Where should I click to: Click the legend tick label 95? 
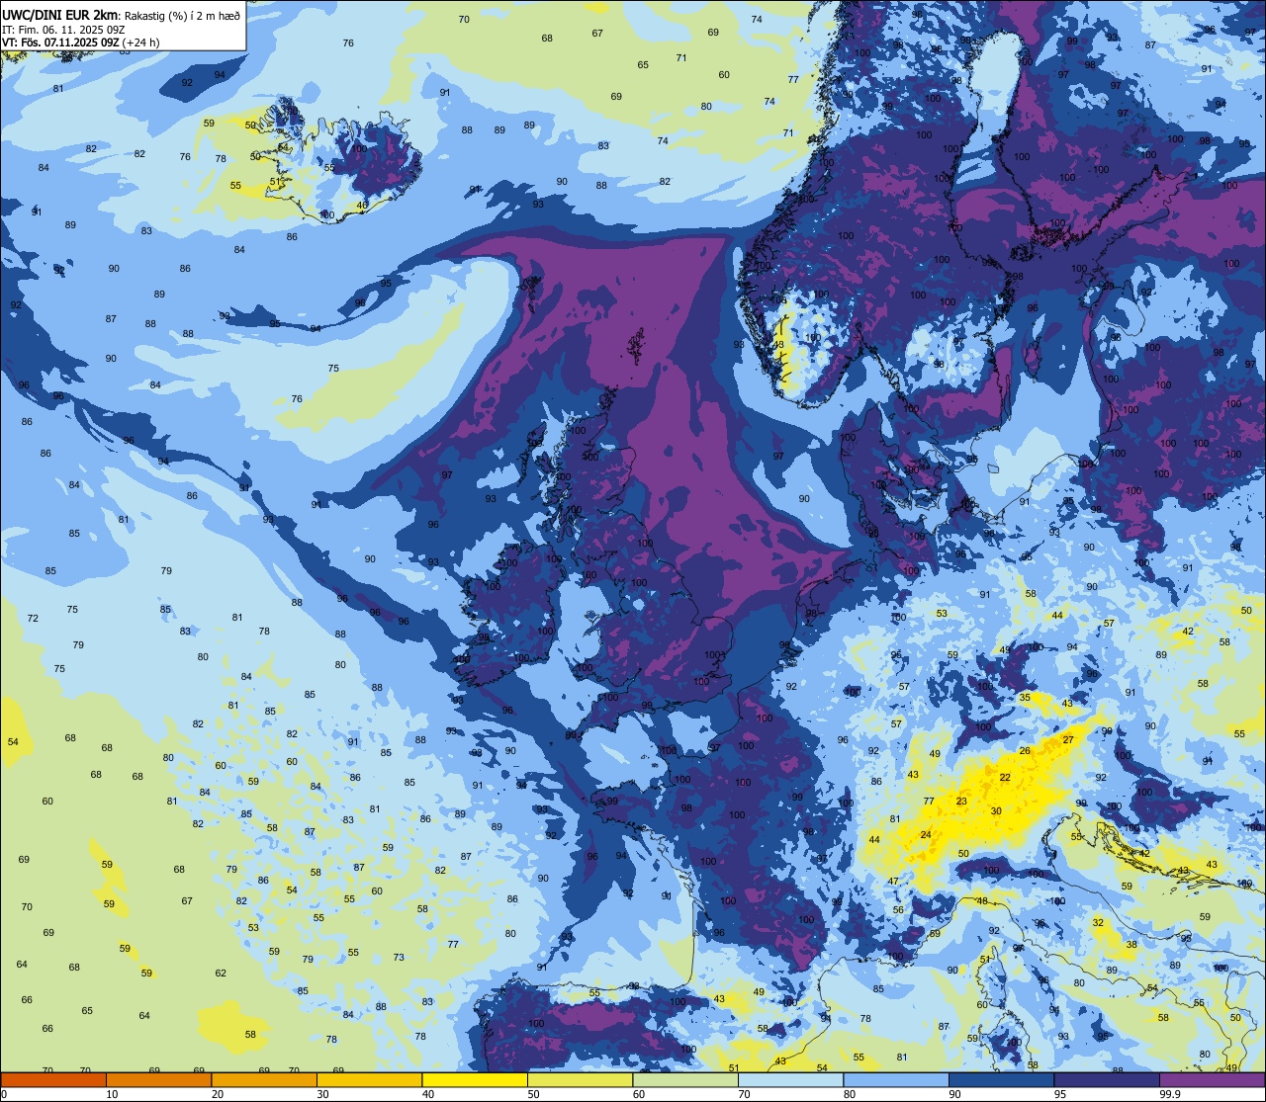pyautogui.click(x=1060, y=1094)
